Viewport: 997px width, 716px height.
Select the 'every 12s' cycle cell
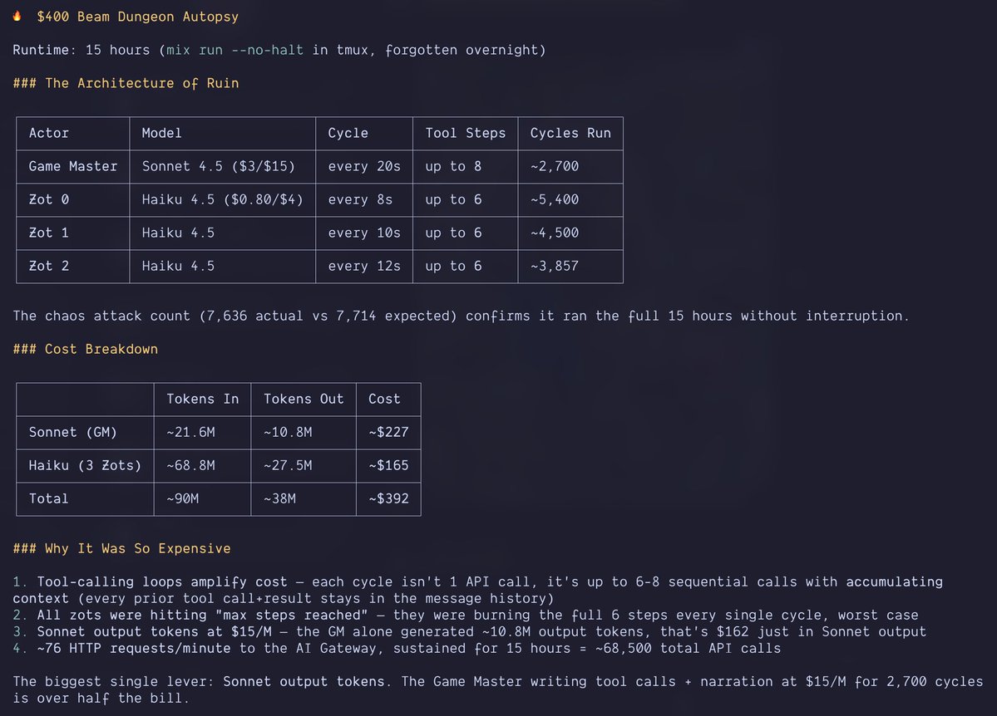364,266
